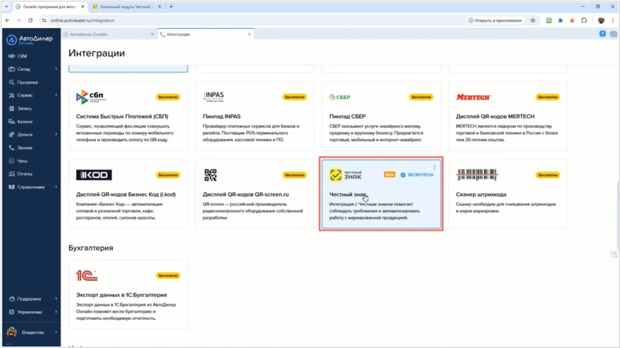Click the Владислав user avatar
The height and width of the screenshot is (348, 620).
pos(12,333)
